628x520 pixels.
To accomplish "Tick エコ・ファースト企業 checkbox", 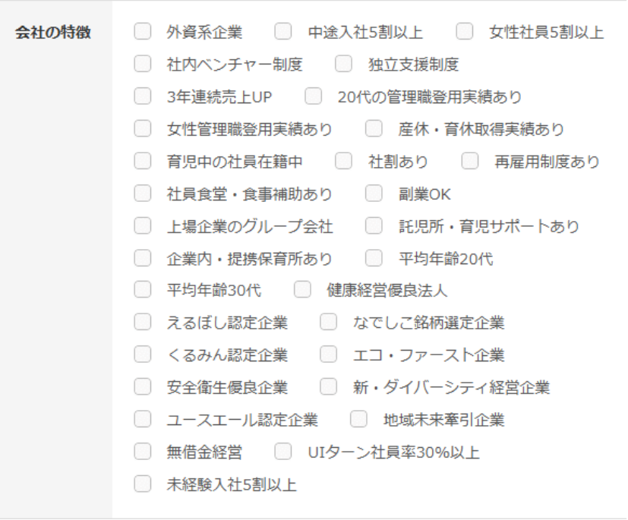I will pyautogui.click(x=327, y=355).
